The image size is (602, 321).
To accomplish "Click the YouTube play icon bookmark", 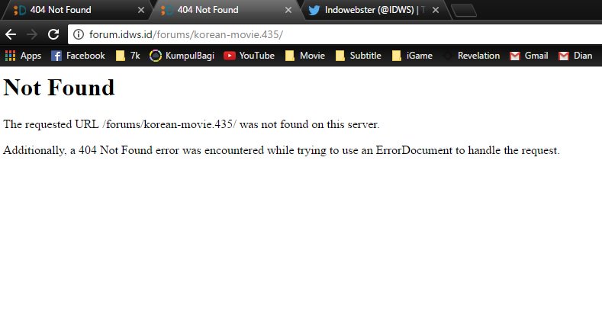I will [x=229, y=56].
